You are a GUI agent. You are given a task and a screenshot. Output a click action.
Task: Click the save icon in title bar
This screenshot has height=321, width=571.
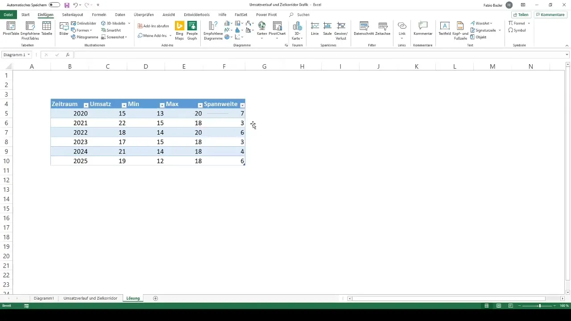[x=67, y=4]
